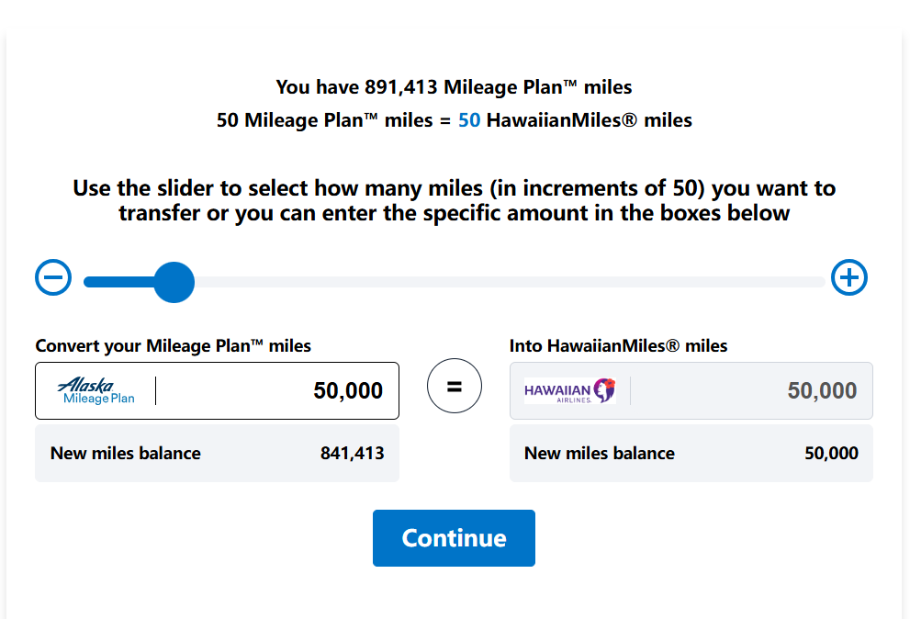Click the "Convert your Mileage Plan miles" label

click(173, 346)
